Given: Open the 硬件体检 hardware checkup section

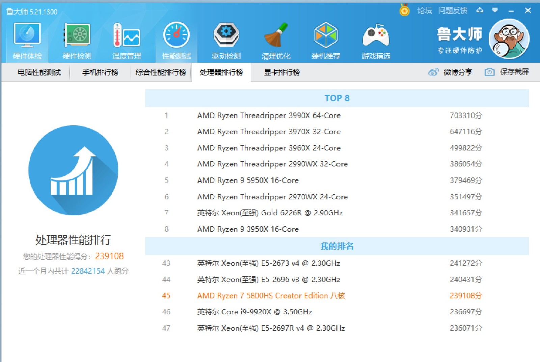Looking at the screenshot, I should point(27,41).
